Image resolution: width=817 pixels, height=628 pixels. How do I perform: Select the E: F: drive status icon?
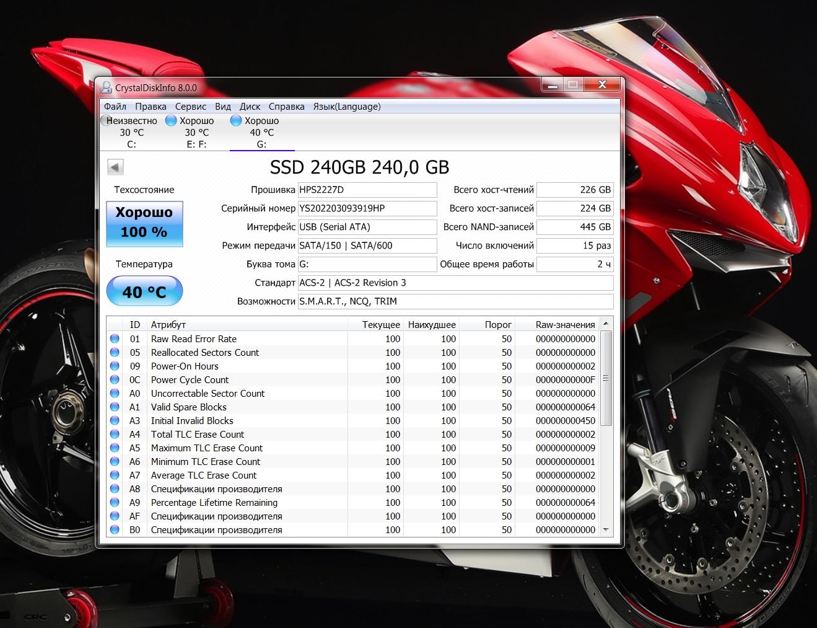(172, 120)
